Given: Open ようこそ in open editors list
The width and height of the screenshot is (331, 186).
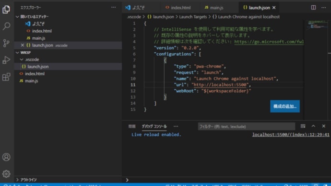Looking at the screenshot, I should point(68,24).
